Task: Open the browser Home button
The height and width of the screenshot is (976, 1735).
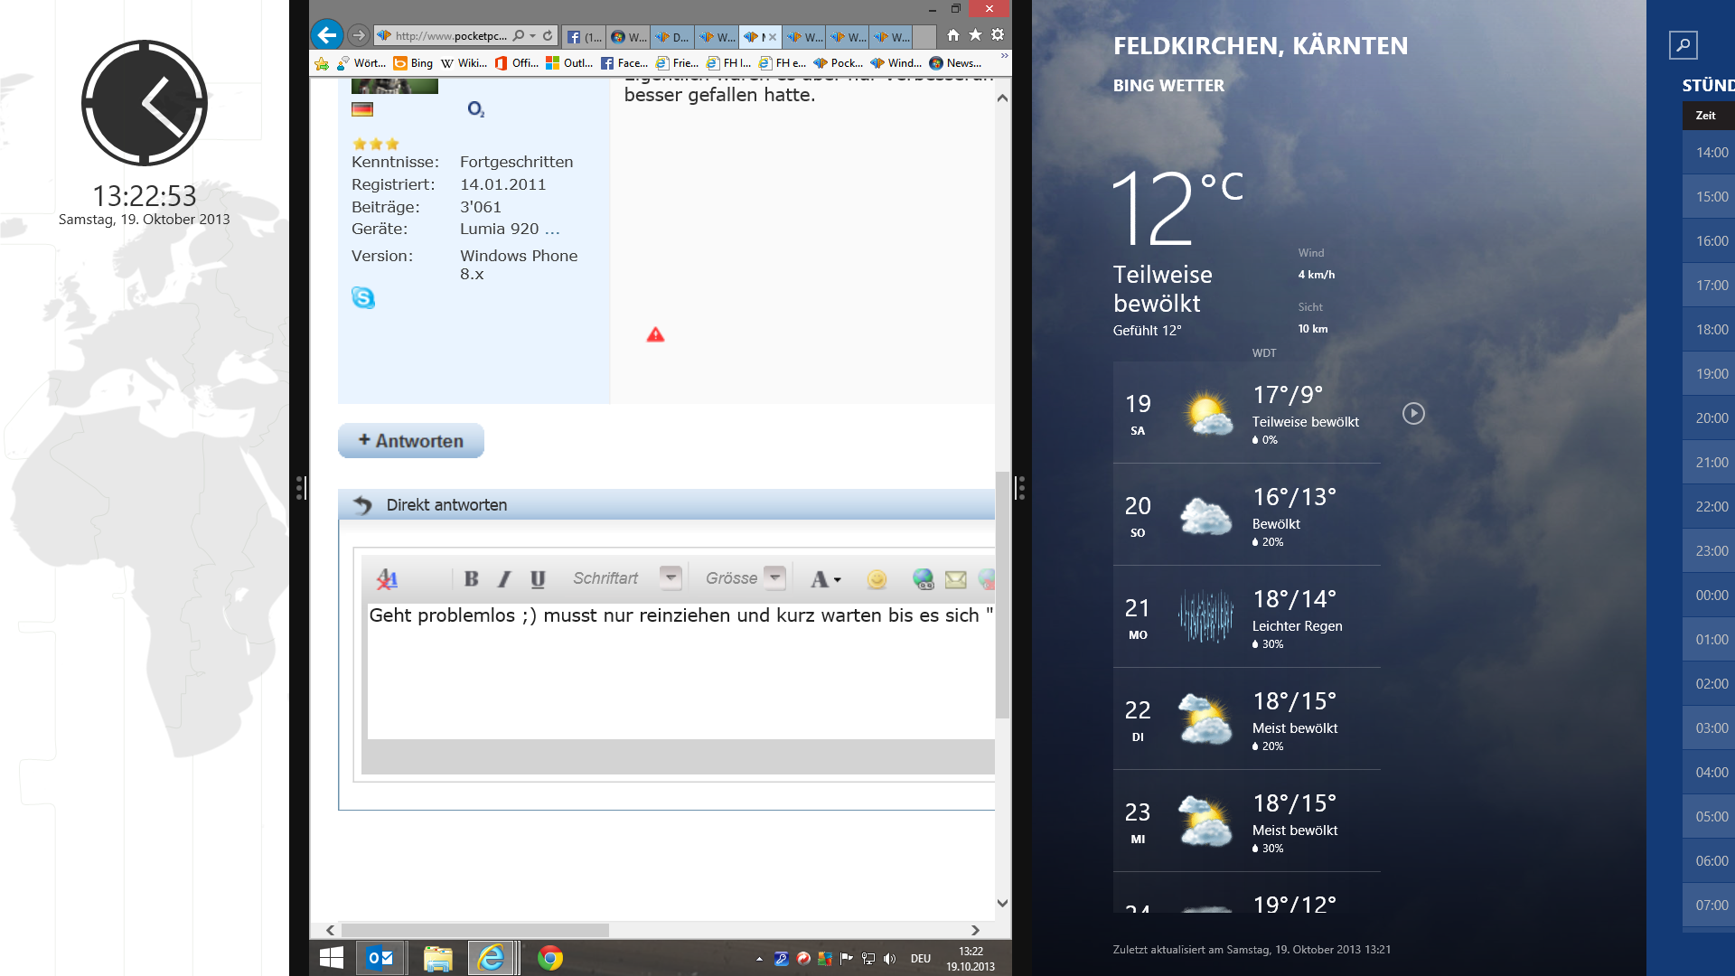Action: tap(953, 35)
